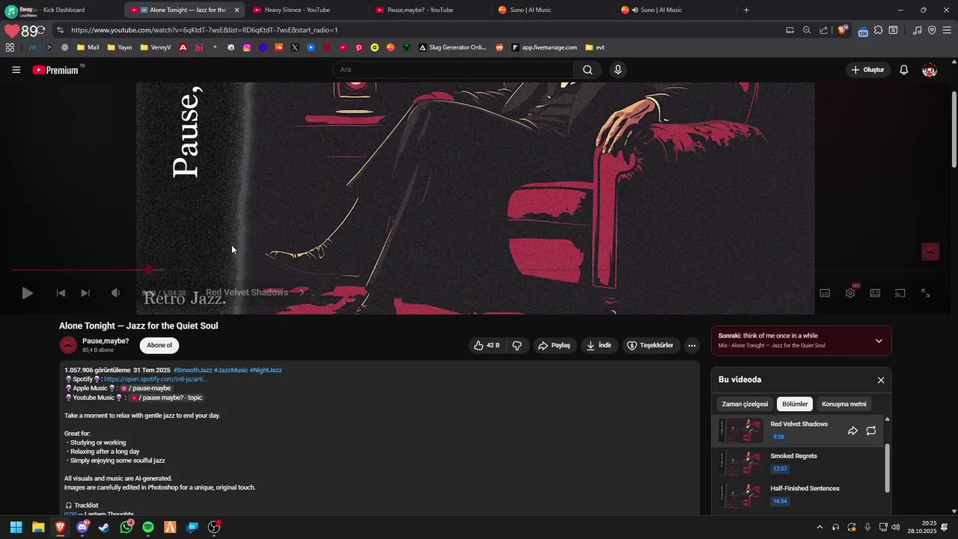
Task: Download video with İndir button
Action: [x=599, y=345]
